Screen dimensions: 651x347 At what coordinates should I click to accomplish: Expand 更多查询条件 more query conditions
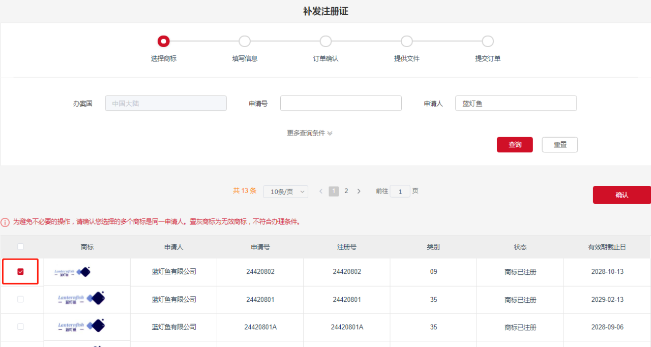(x=310, y=133)
